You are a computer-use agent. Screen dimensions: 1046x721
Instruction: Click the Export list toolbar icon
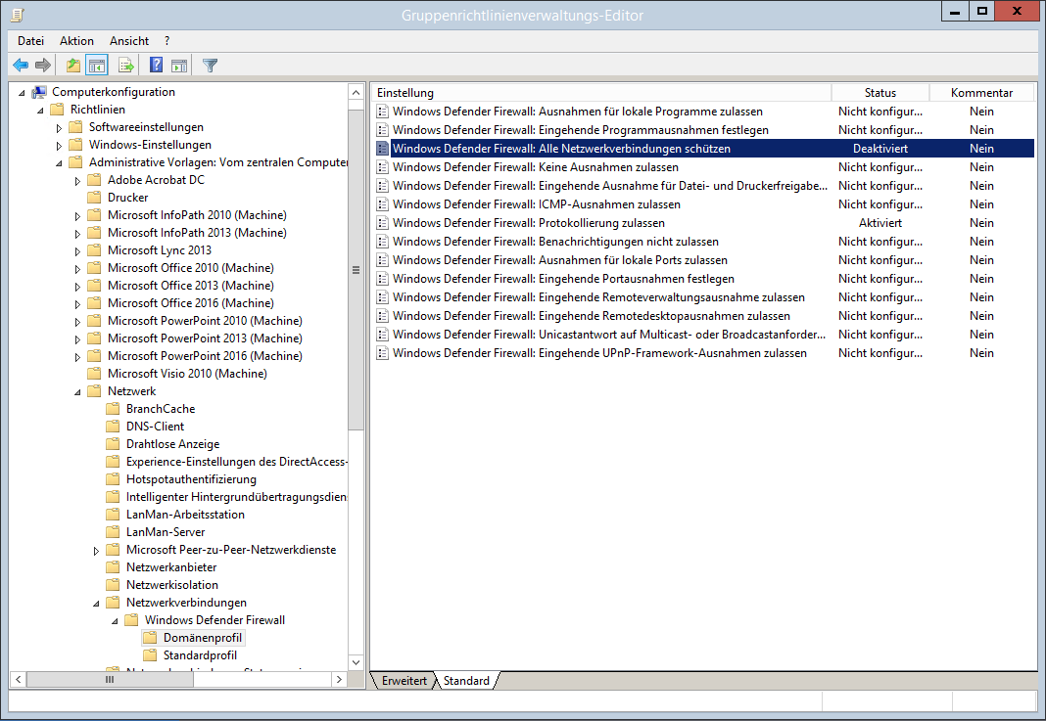click(x=126, y=66)
